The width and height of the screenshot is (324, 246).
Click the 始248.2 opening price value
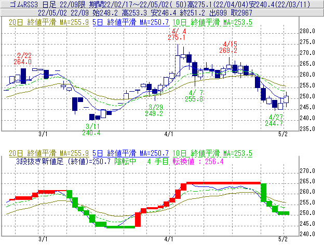tap(105, 13)
